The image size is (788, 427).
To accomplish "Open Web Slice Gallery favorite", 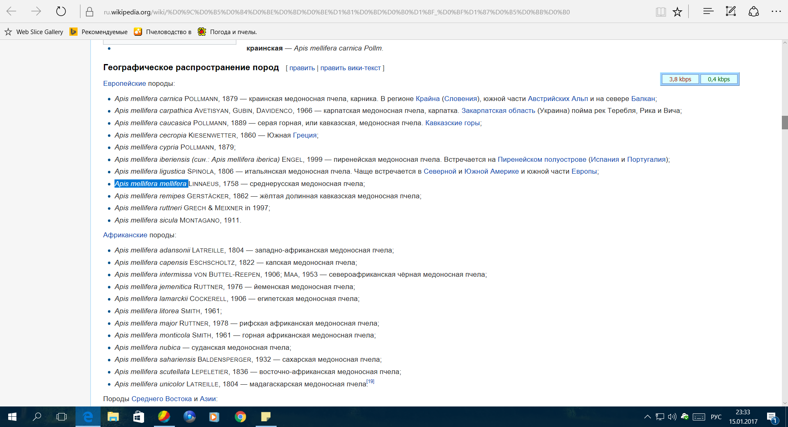I will [34, 32].
